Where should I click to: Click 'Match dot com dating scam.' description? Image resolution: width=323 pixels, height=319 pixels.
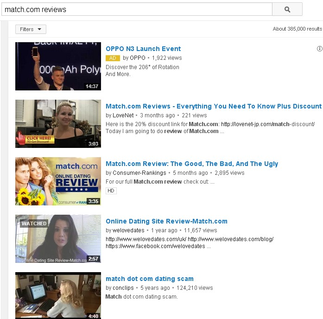(x=141, y=297)
